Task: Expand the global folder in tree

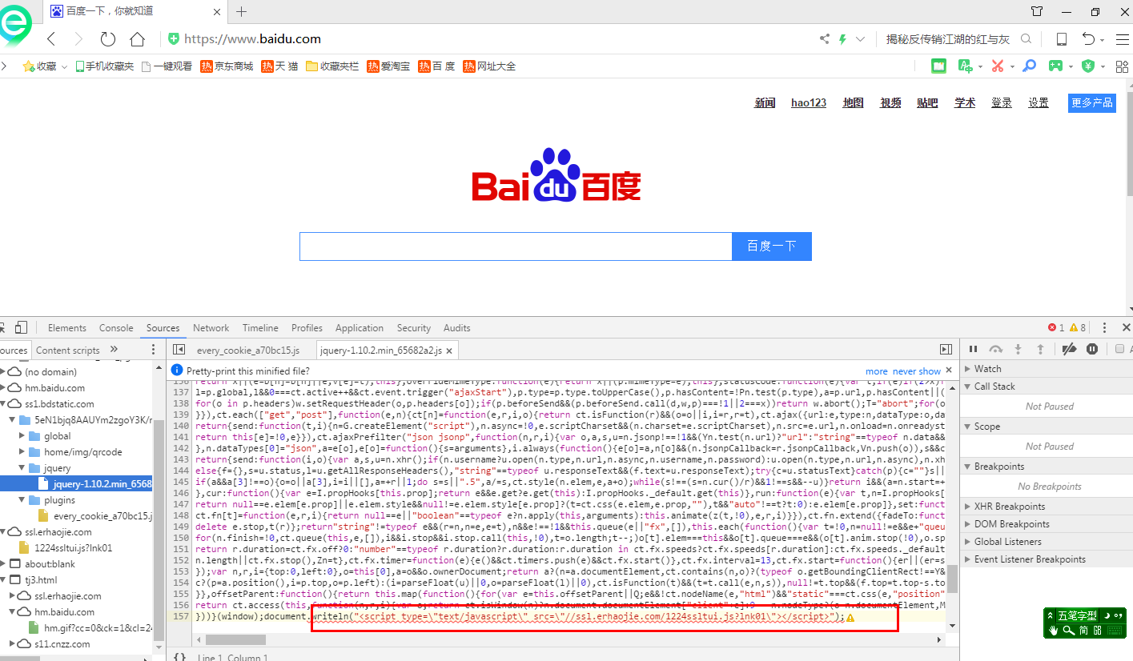Action: pos(22,436)
